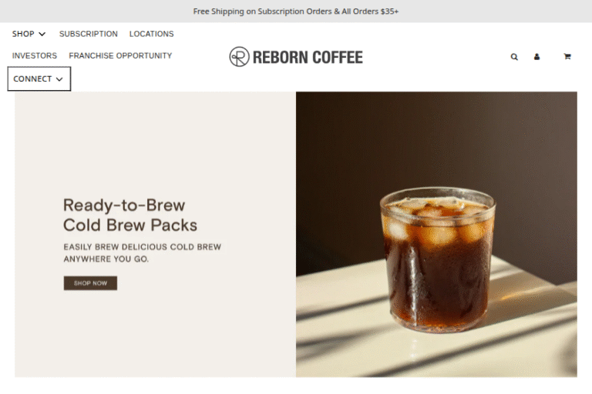Viewport: 592px width, 394px height.
Task: Visit the INVESTORS page
Action: click(x=35, y=56)
